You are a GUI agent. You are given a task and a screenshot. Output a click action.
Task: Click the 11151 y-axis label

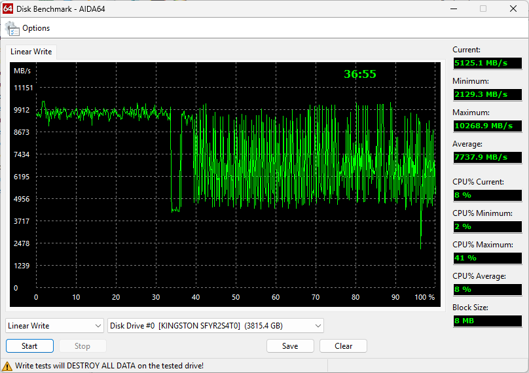(24, 88)
